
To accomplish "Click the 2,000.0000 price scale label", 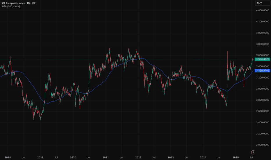I will coord(262,145).
